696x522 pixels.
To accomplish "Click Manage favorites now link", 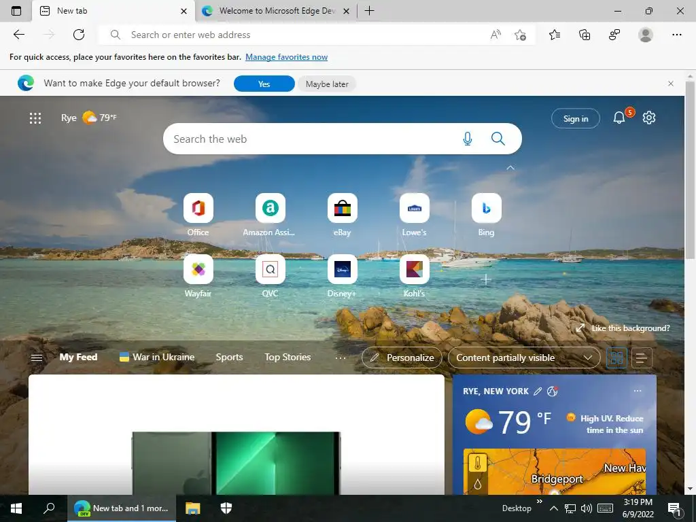I will click(286, 57).
